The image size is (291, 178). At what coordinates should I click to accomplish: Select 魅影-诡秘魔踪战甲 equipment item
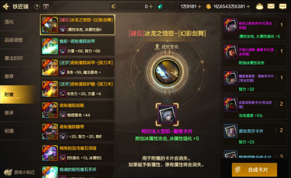(78, 46)
